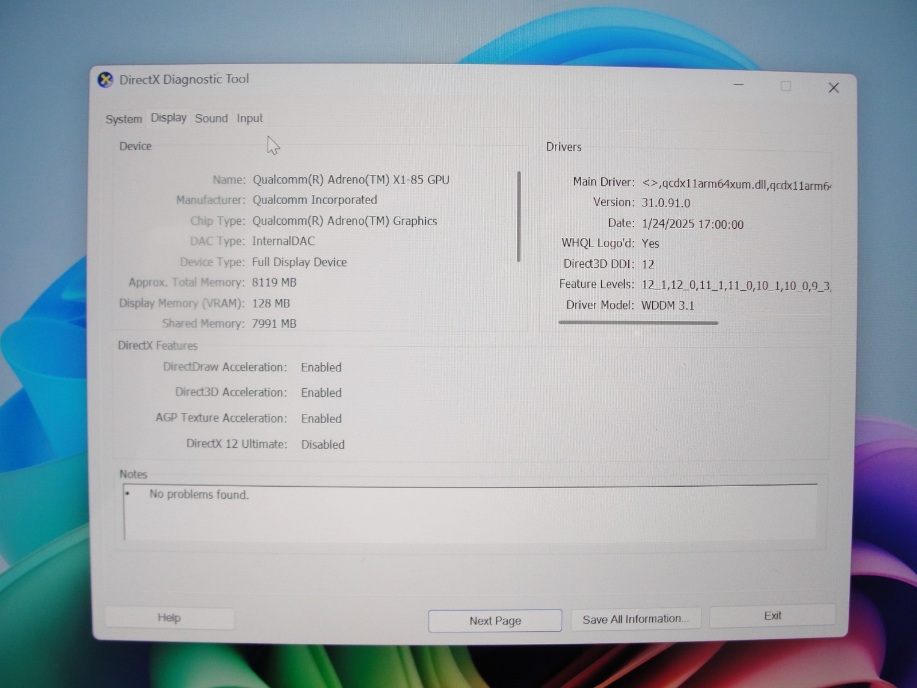This screenshot has width=917, height=688.
Task: Go to the Input tab
Action: pos(250,118)
